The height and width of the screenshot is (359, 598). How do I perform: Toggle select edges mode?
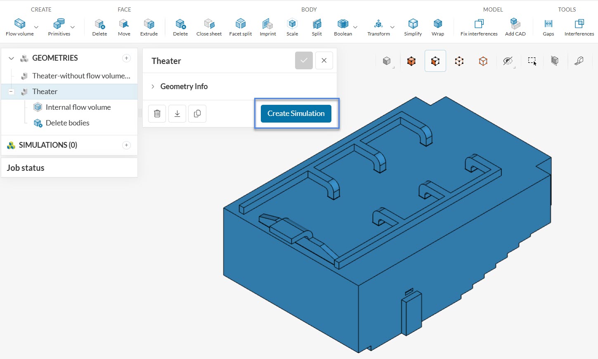pos(483,61)
